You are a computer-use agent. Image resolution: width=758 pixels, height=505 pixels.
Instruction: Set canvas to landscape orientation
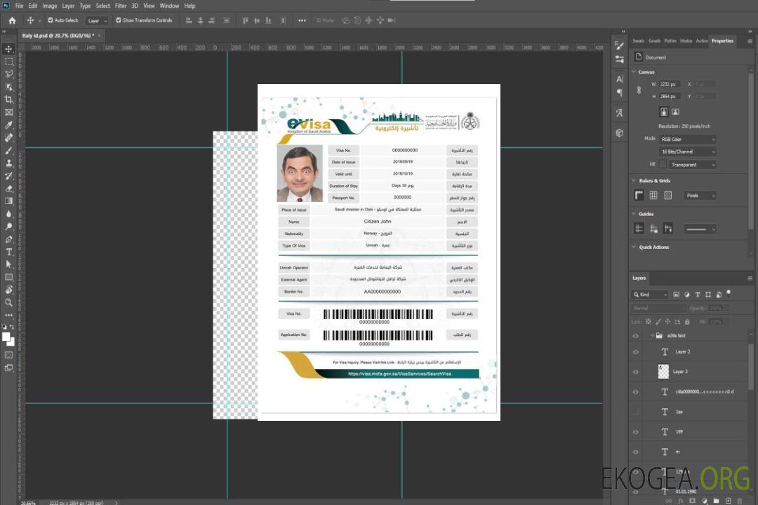click(675, 112)
